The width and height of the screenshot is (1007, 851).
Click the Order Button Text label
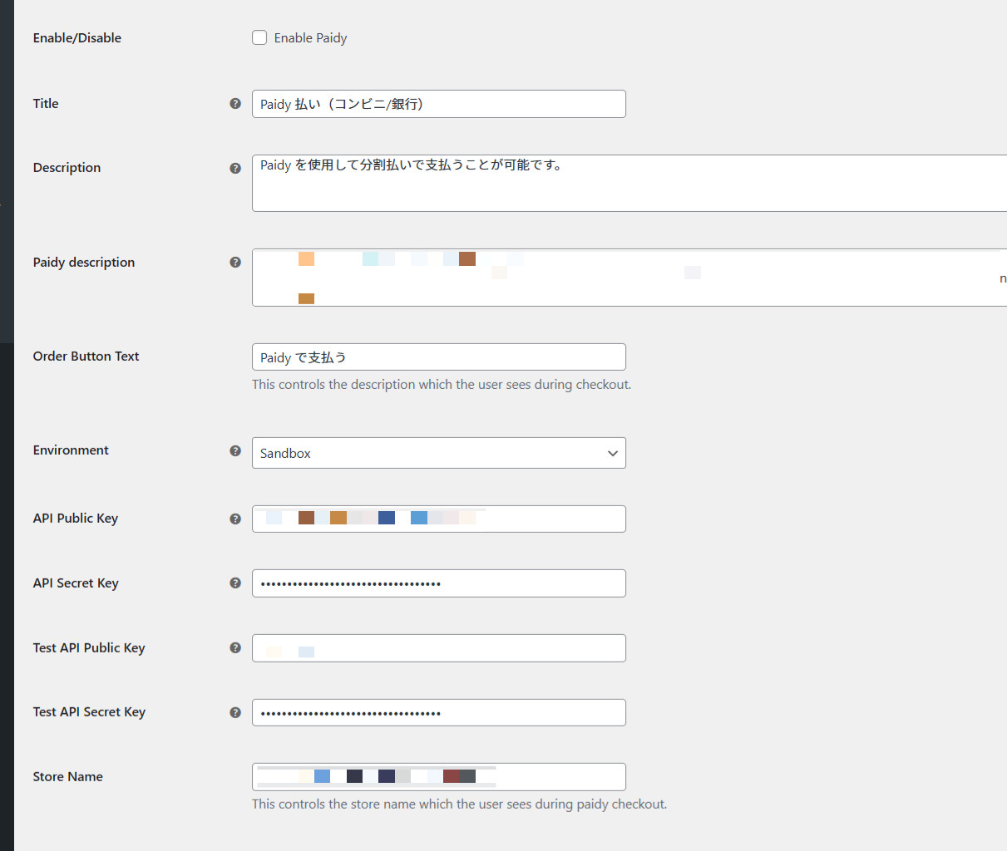pos(86,357)
